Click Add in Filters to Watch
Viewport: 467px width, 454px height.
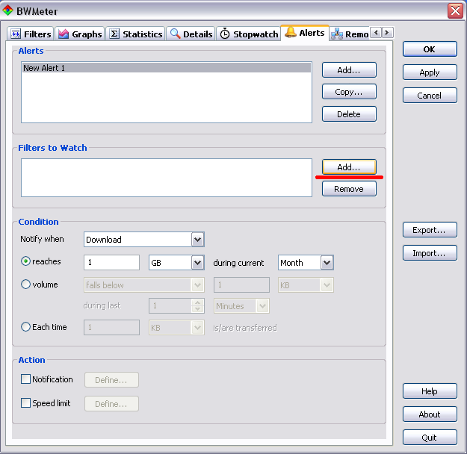349,167
